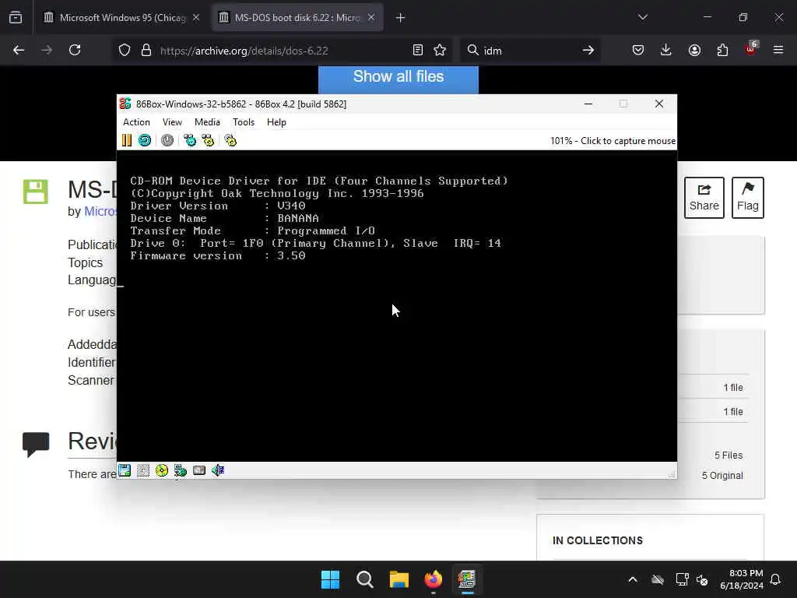Click the 5 Original link
This screenshot has height=598, width=797.
point(722,476)
